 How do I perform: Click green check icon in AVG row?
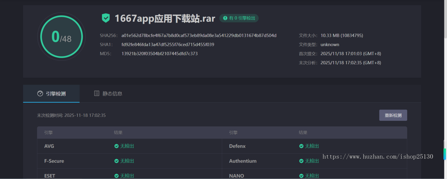[117, 146]
